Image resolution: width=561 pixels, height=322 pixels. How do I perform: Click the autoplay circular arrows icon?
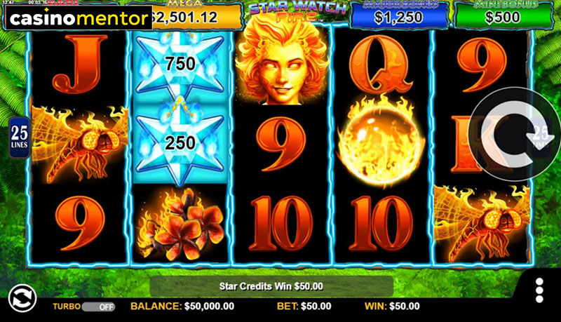pos(22,298)
